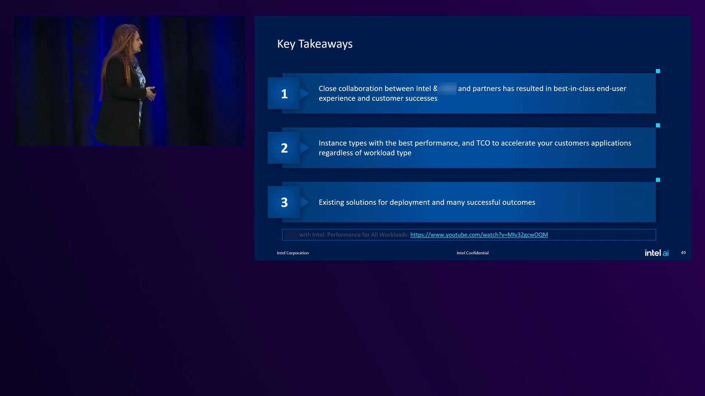Click the Key Takeaways slide title
This screenshot has width=705, height=396.
315,44
